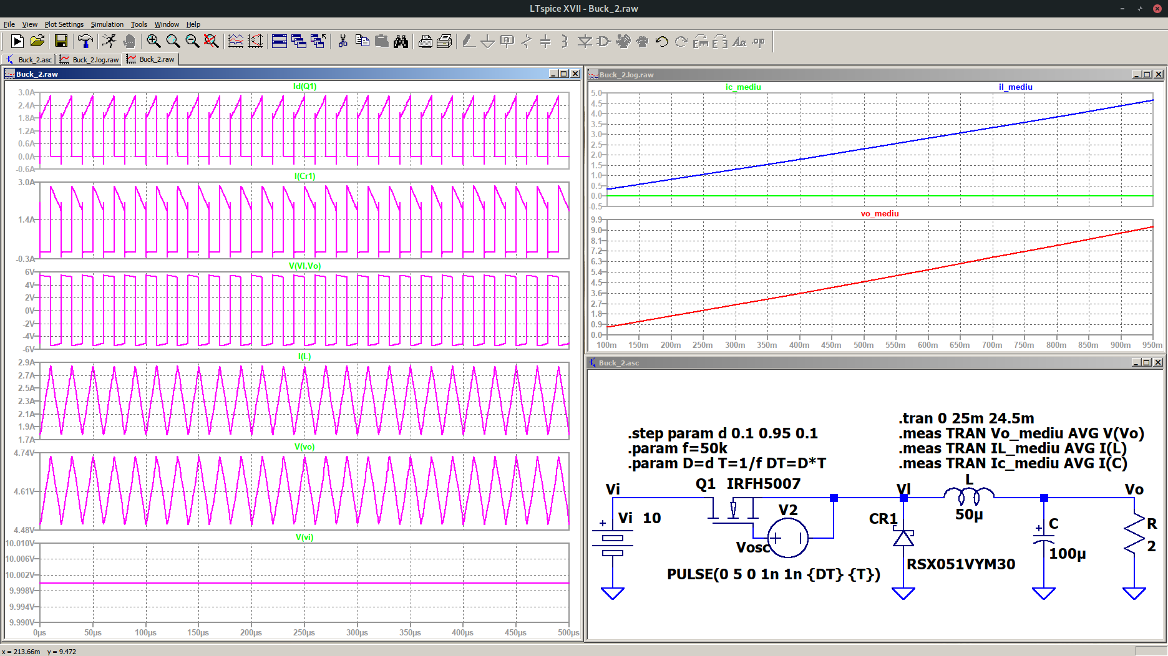The image size is (1168, 656).
Task: Tile windows with the Tile icon
Action: [280, 42]
